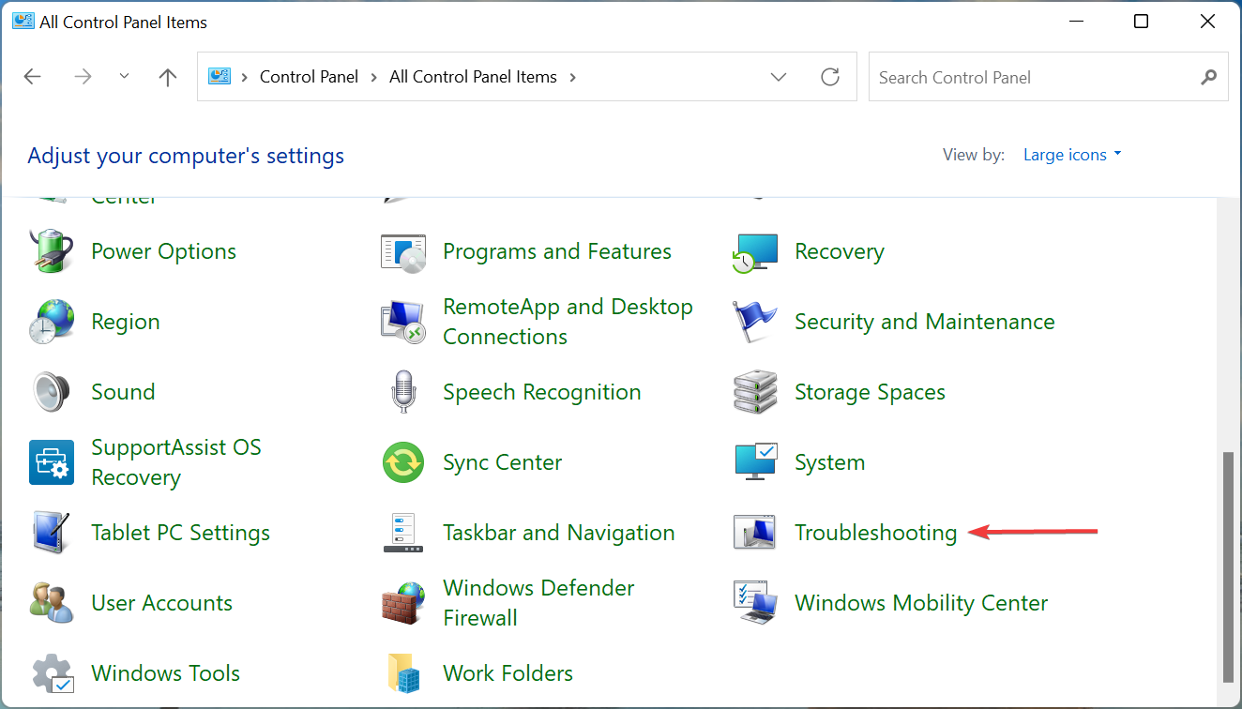
Task: Open the Windows Mobility Center link
Action: tap(920, 603)
